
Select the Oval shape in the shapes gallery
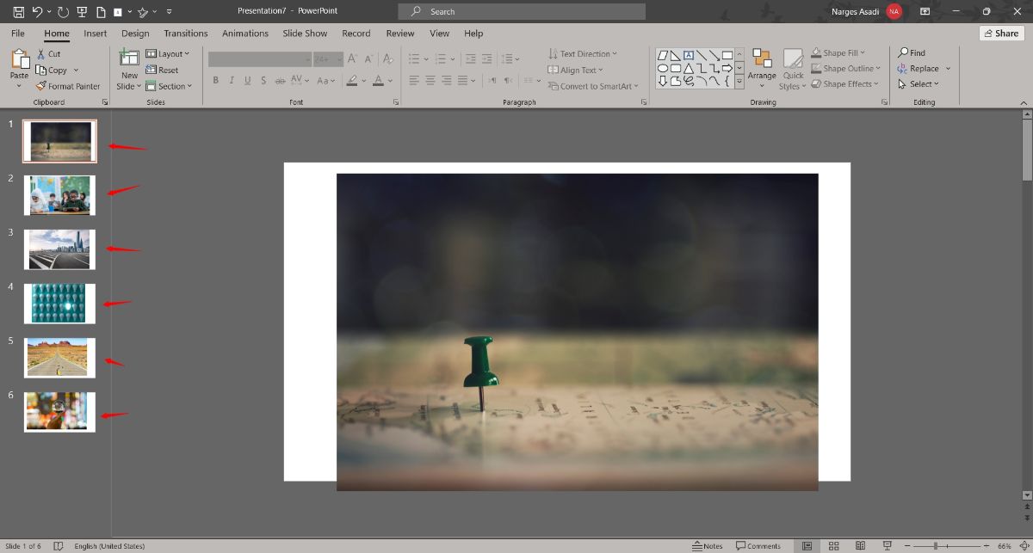[x=663, y=69]
